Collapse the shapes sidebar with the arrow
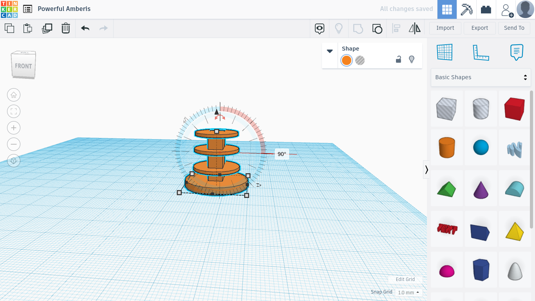535x301 pixels. pyautogui.click(x=427, y=169)
